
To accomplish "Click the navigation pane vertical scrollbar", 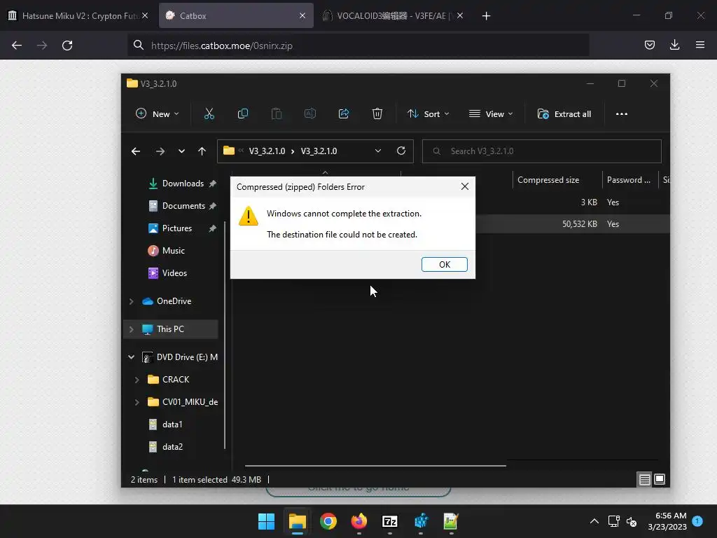I will [x=225, y=335].
